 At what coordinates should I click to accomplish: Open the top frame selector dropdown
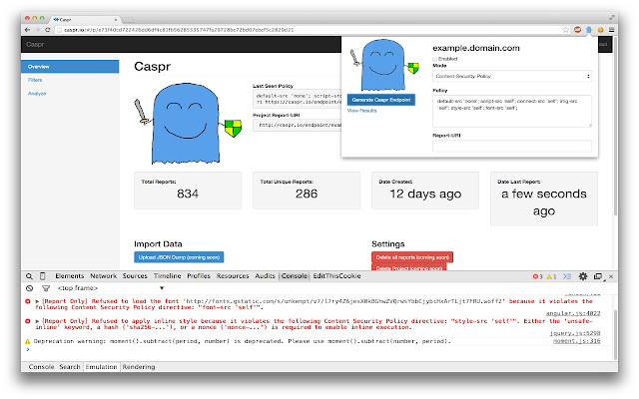pos(111,288)
